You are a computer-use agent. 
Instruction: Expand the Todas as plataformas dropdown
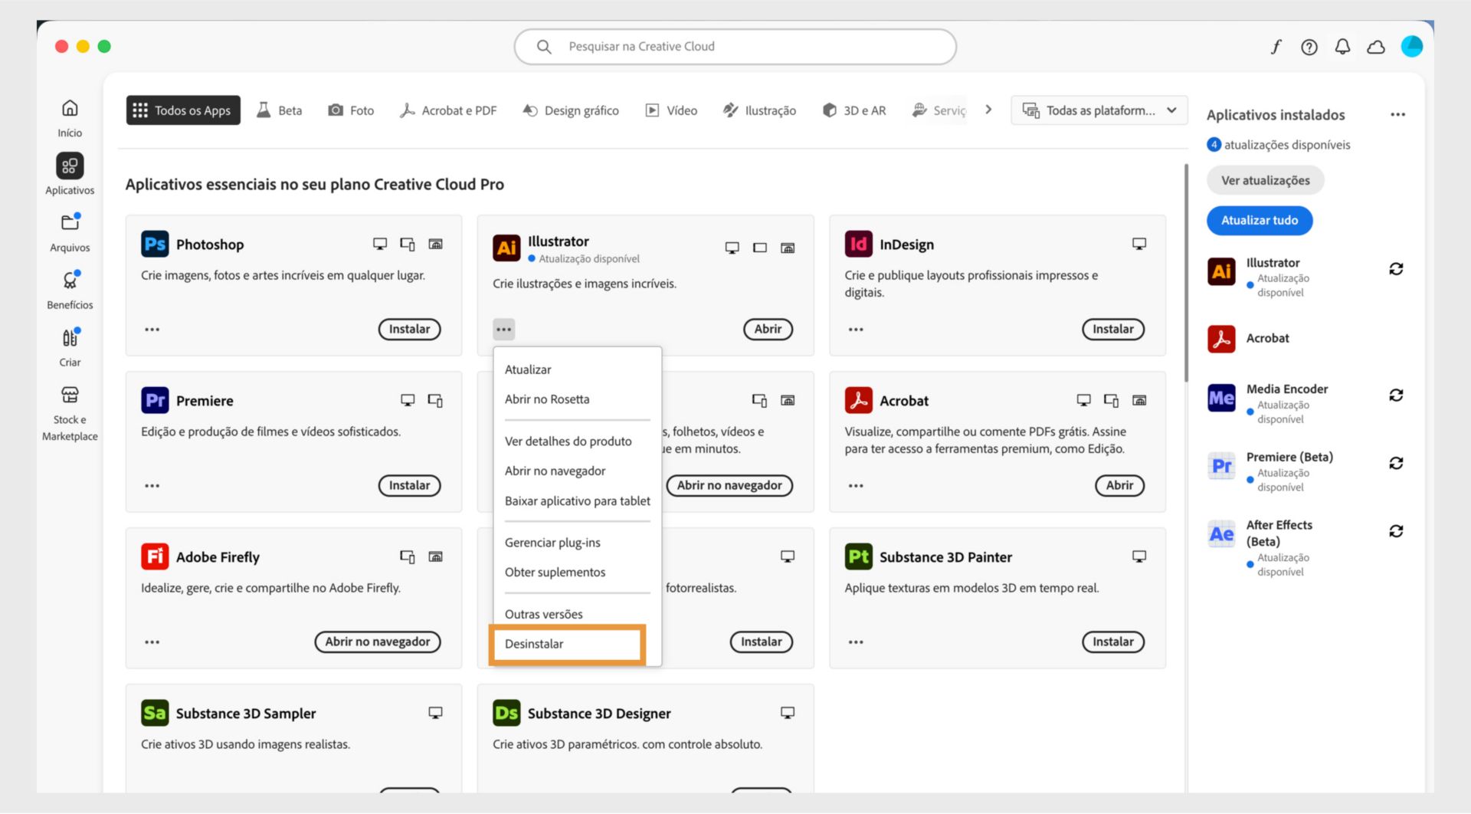click(1099, 110)
